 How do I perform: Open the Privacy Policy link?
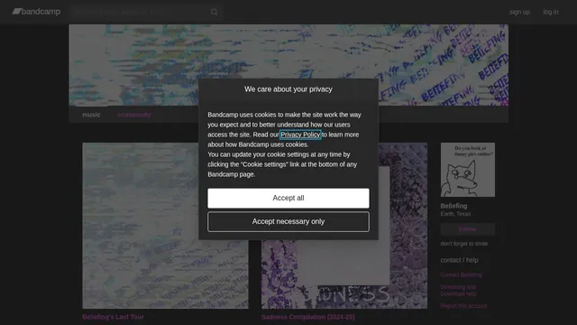tap(300, 135)
